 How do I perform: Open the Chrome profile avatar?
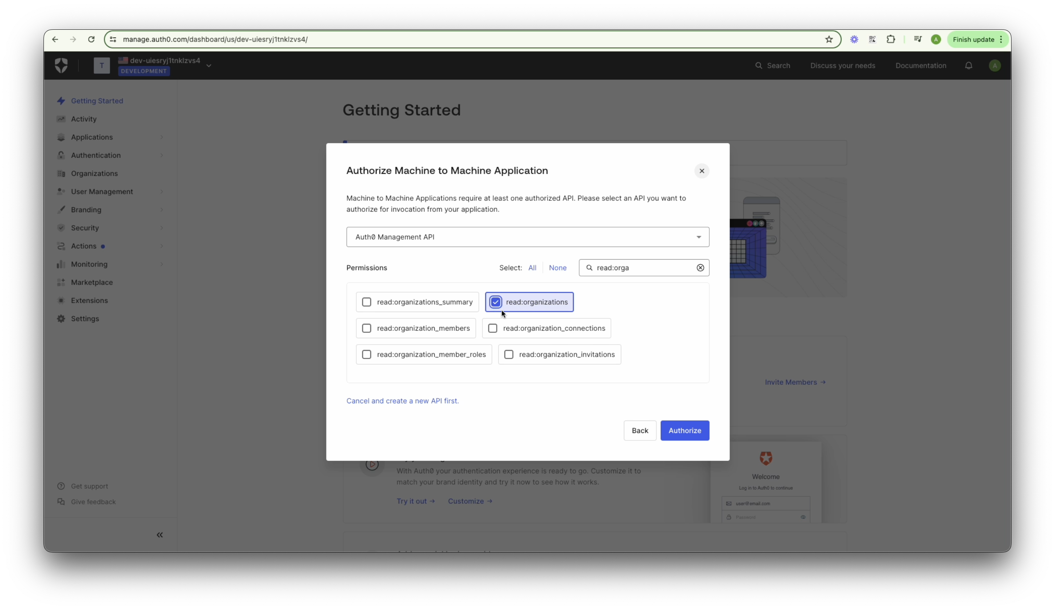(936, 39)
